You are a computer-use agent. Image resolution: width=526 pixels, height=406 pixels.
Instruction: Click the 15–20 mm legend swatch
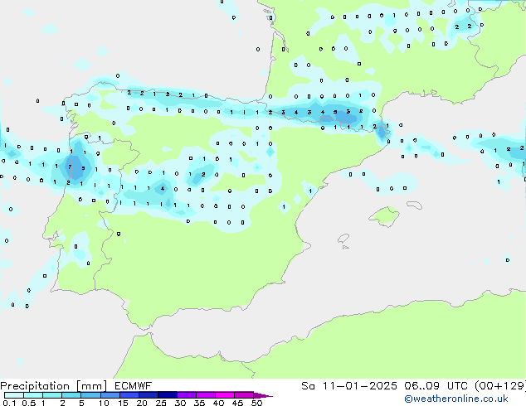[129, 395]
